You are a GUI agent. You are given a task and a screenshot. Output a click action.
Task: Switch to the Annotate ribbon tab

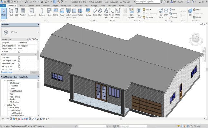46,6
